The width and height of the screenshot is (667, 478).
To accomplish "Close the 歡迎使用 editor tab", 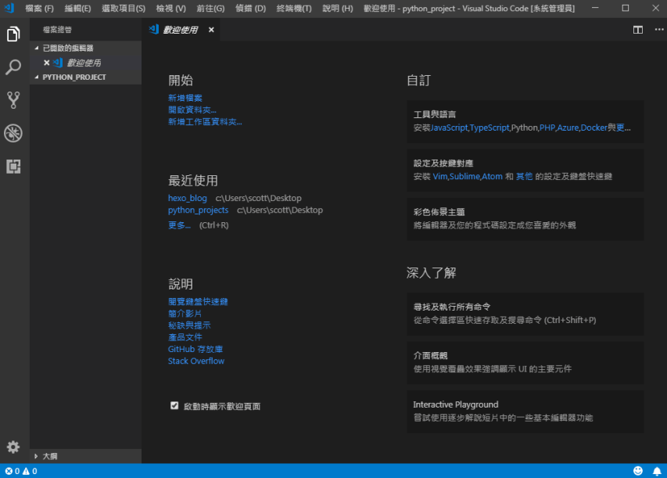I will tap(211, 30).
